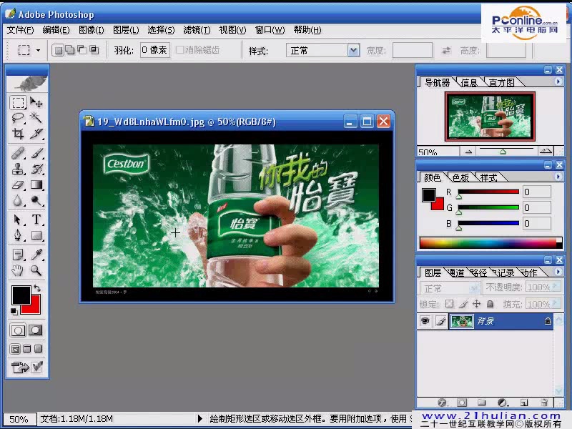Select Add to Selection mode

point(69,50)
